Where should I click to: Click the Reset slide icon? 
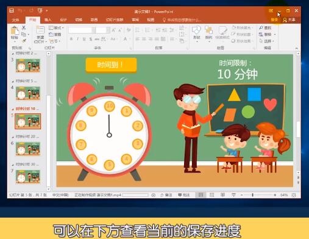pos(55,34)
